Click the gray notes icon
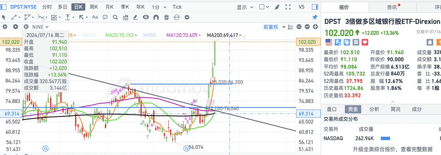The image size is (441, 155). coord(355,42)
